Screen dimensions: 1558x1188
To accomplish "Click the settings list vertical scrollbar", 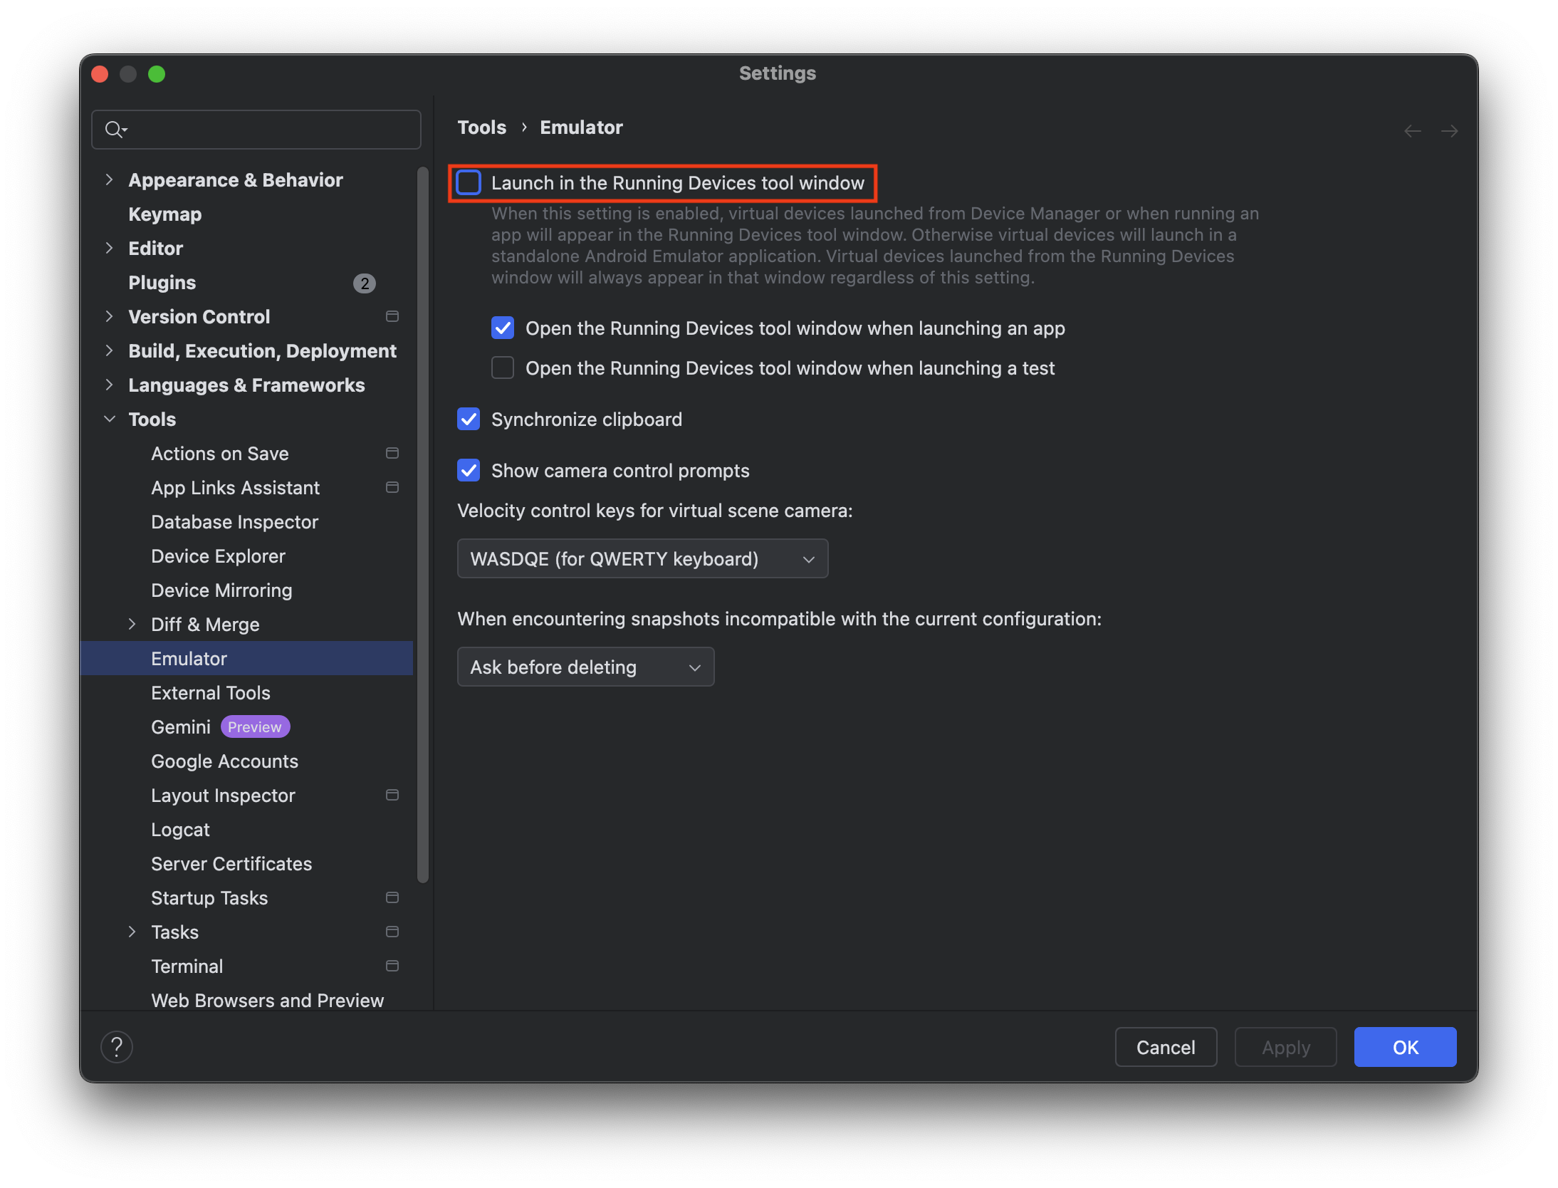I will click(x=423, y=524).
